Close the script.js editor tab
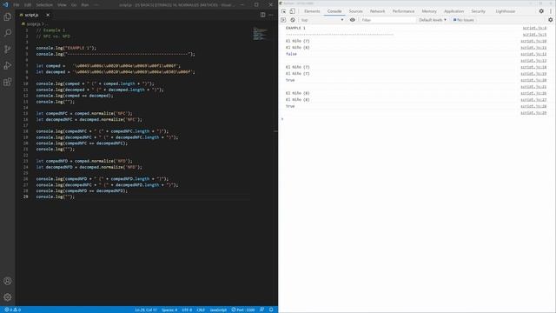 tap(48, 15)
